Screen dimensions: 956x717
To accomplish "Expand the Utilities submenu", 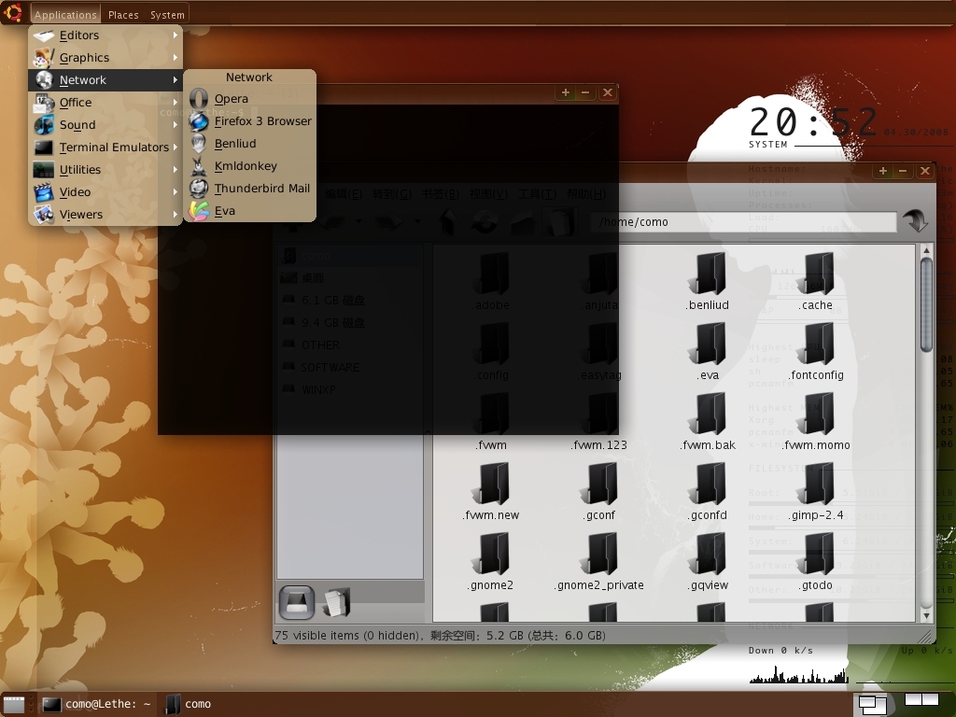I will tap(105, 170).
